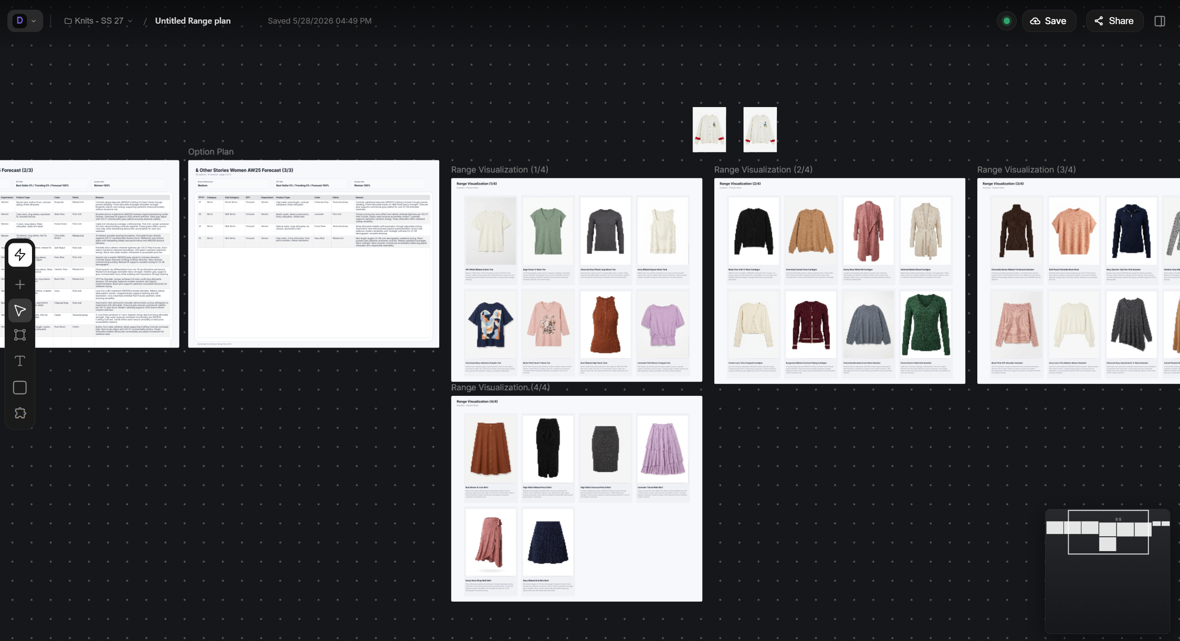1180x641 pixels.
Task: Select the Dusty Rose Wrap Midi Skirt image
Action: pos(490,542)
